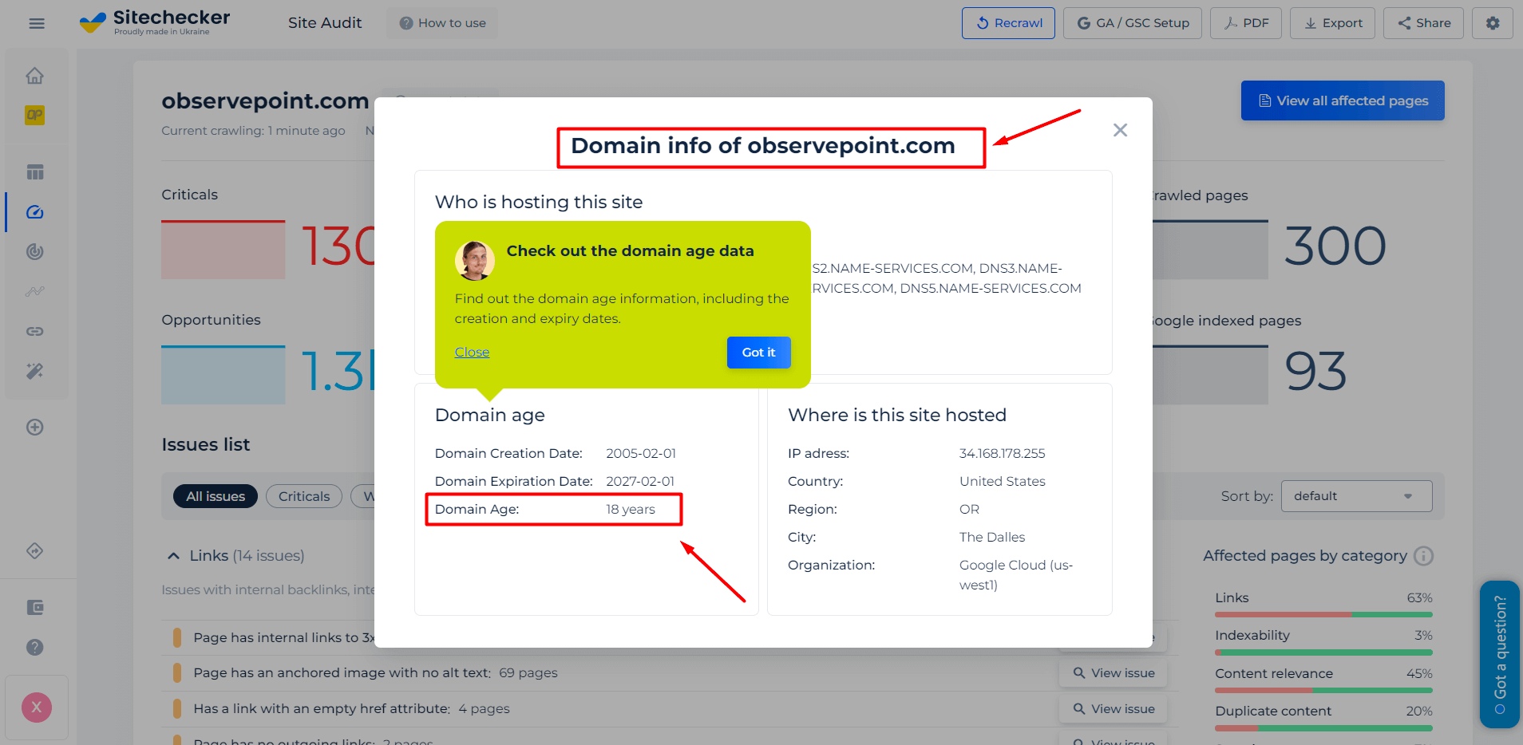Image resolution: width=1523 pixels, height=745 pixels.
Task: Open the wallet billing icon
Action: 34,608
